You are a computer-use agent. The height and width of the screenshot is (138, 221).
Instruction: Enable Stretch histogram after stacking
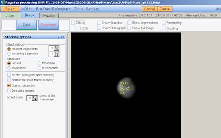9,75
